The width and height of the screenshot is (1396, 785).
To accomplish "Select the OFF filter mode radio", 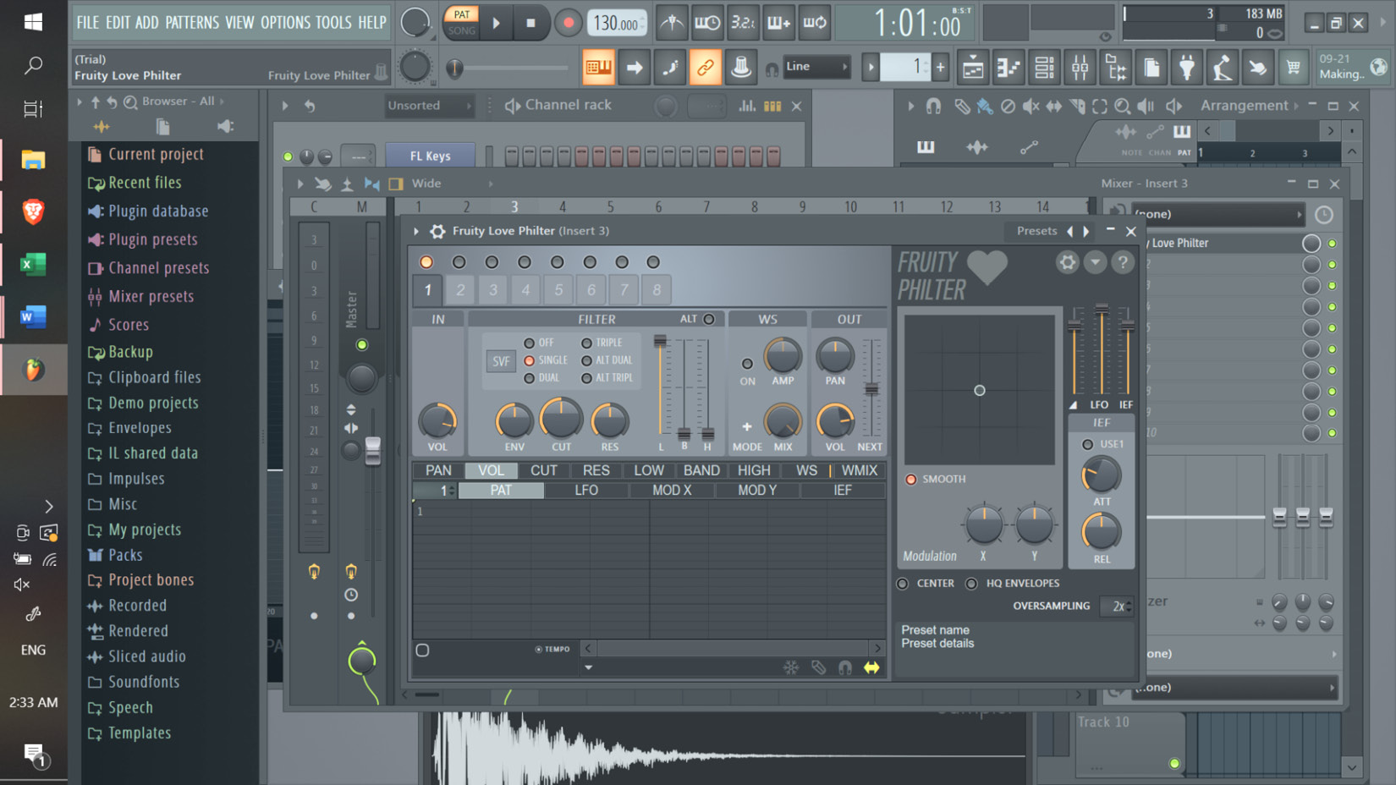I will [x=529, y=343].
